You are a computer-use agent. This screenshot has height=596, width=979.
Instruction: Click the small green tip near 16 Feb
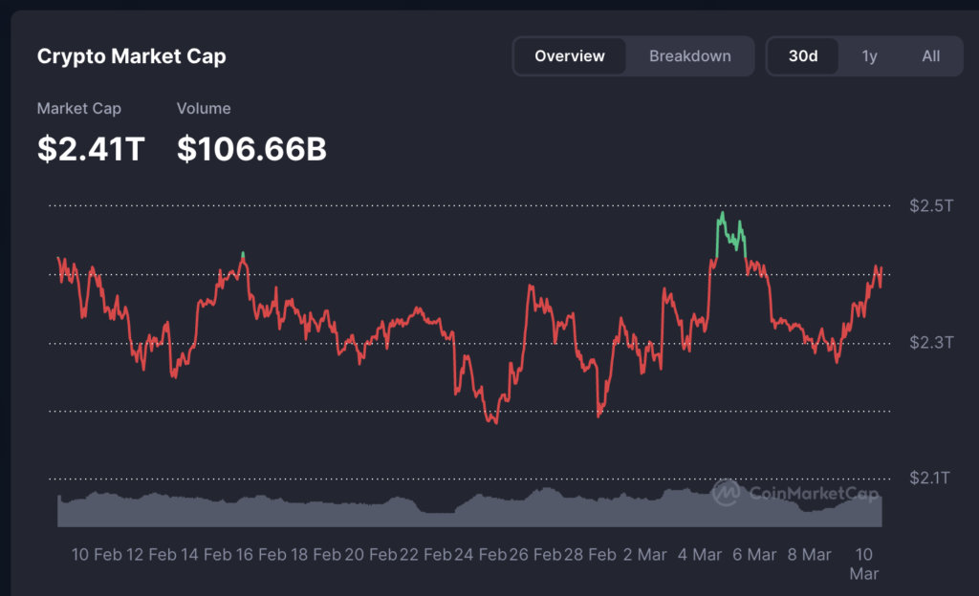click(x=243, y=254)
